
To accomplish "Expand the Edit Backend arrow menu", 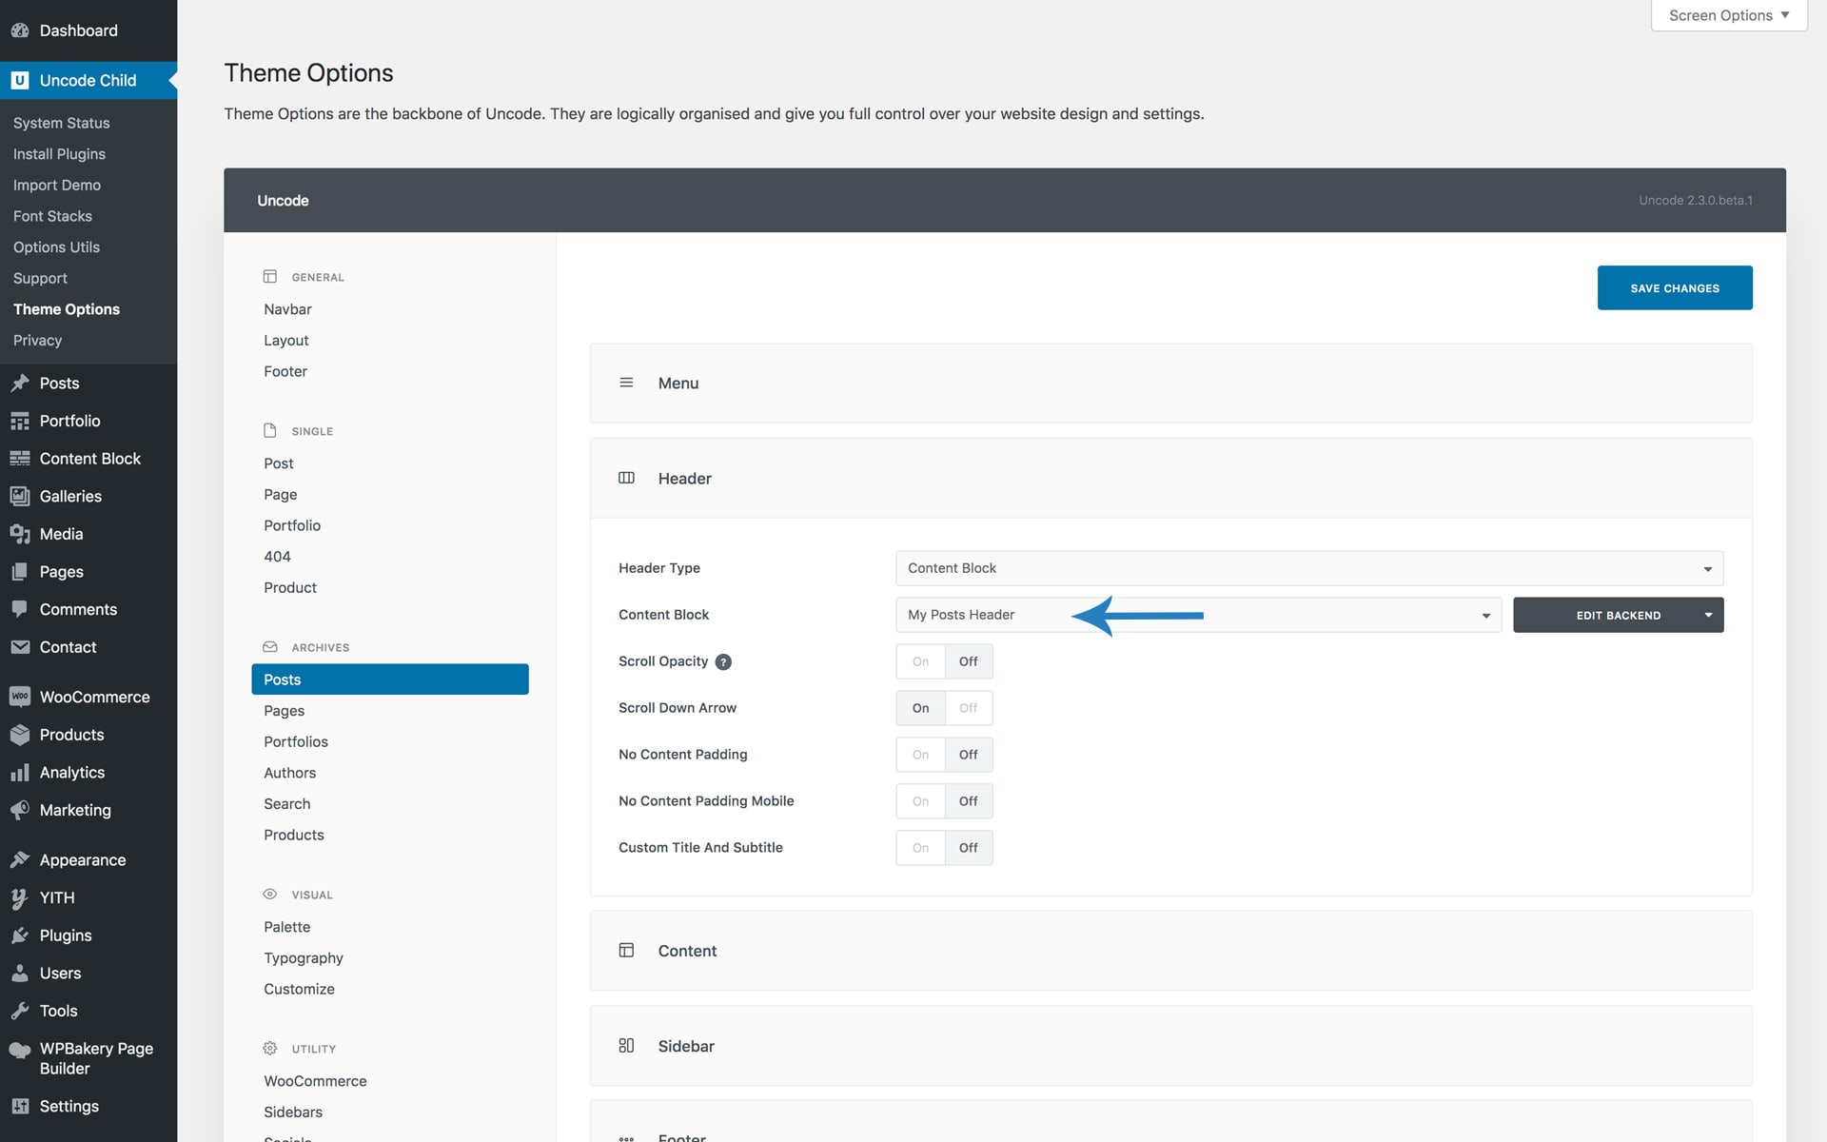I will [1708, 615].
